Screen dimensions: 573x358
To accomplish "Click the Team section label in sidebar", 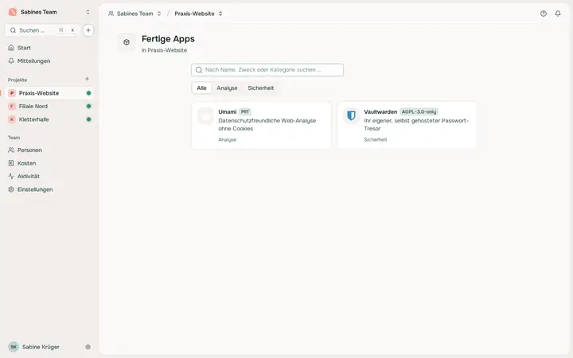I will click(14, 138).
